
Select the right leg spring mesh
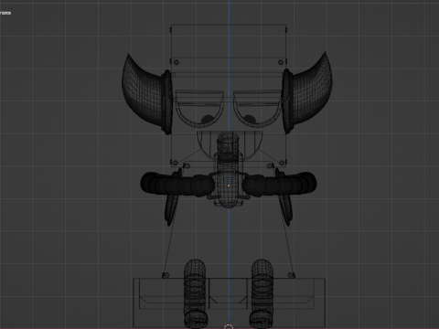click(x=262, y=293)
